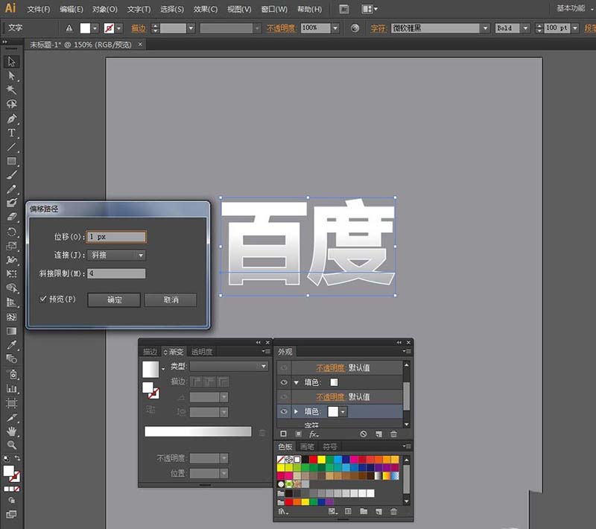Open the 文件(F) menu
Screen dimensions: 596x529
pos(39,9)
